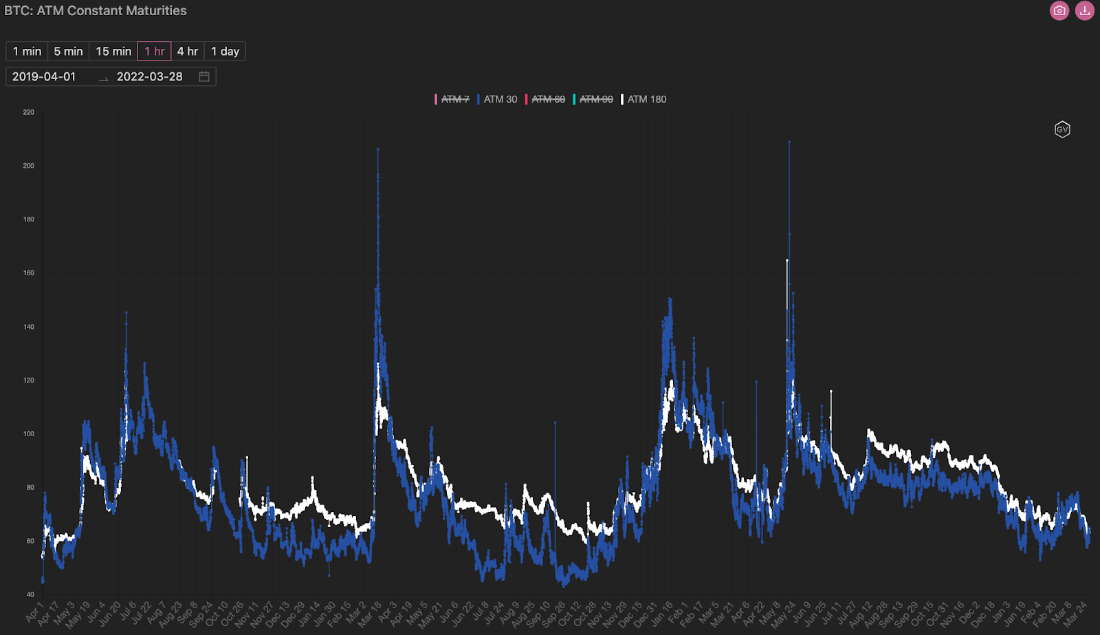
Task: Click the March 2020 spike peak on the chart
Action: pyautogui.click(x=377, y=149)
